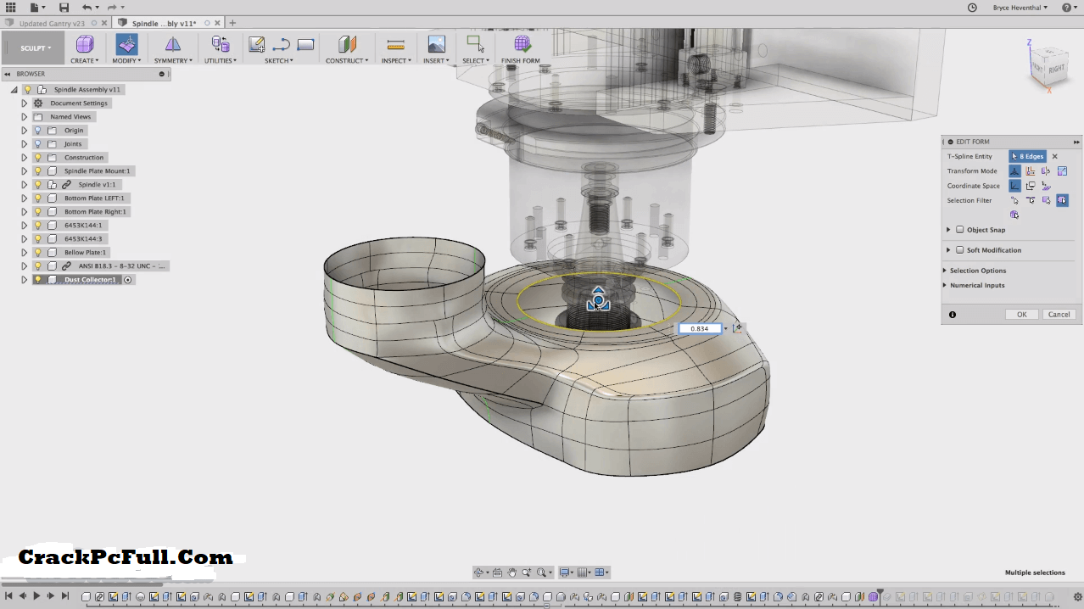Enable the Object Snap checkbox
1084x609 pixels.
[x=960, y=230]
